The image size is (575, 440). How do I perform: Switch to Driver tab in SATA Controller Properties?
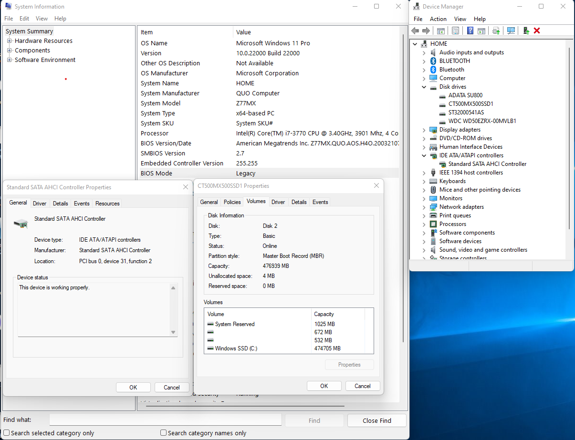[40, 204]
